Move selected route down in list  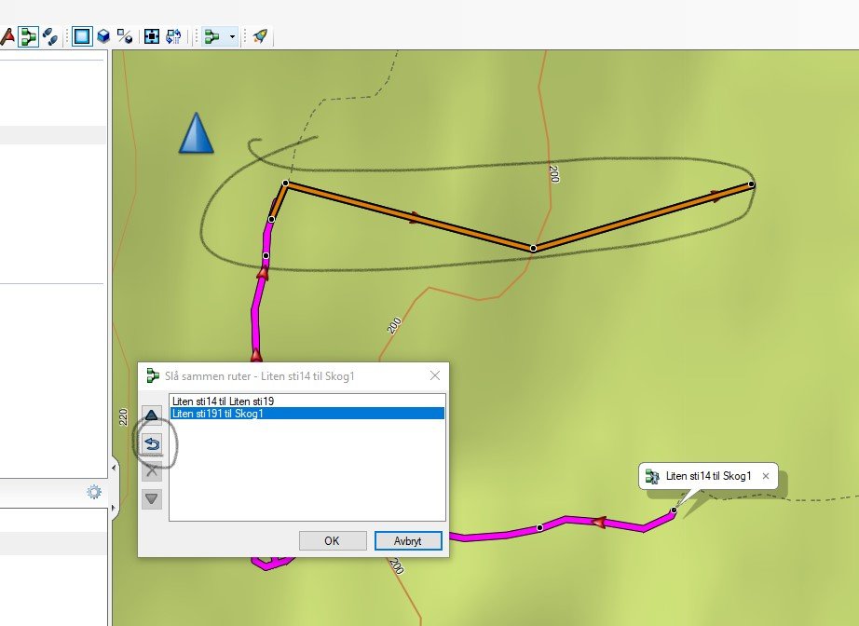[152, 498]
